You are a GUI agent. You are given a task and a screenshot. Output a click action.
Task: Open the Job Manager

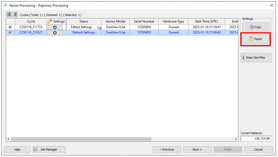[49, 149]
